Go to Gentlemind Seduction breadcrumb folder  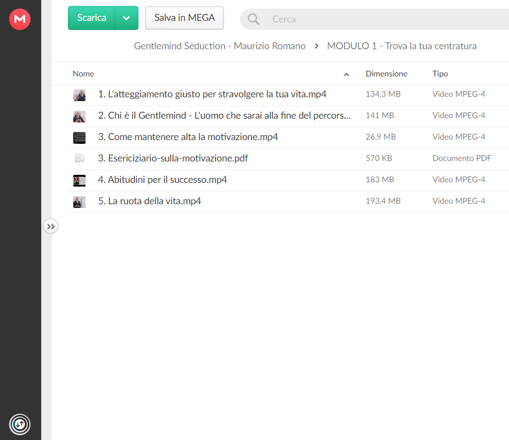[x=220, y=46]
